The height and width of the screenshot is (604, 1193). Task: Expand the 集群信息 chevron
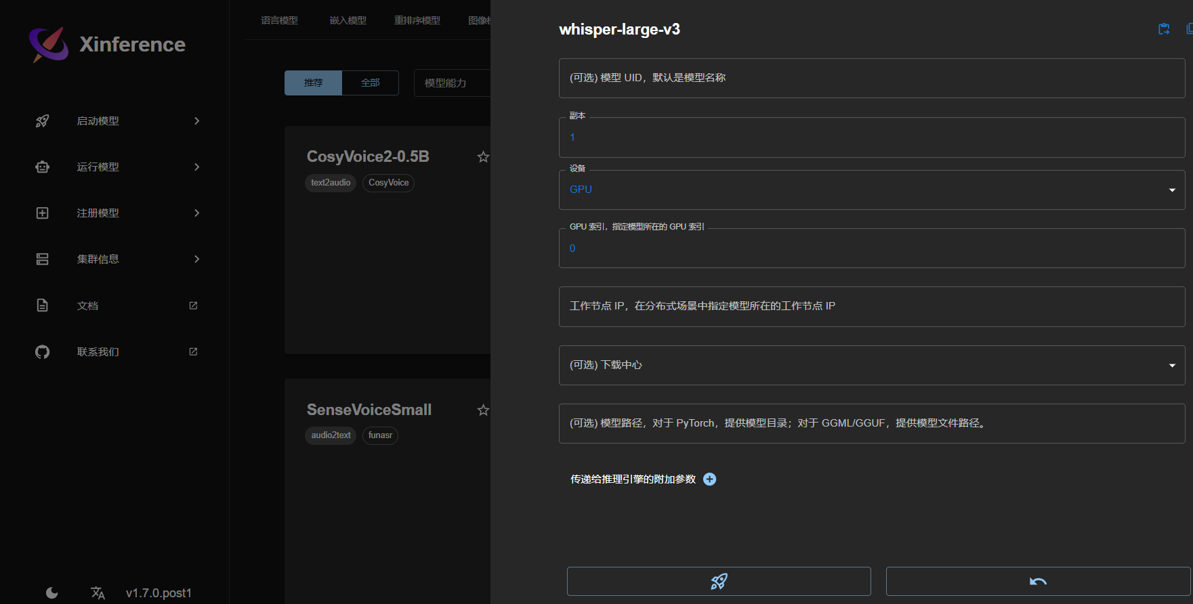tap(197, 259)
